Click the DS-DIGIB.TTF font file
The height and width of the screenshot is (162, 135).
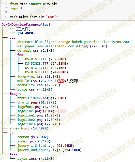coord(47,64)
